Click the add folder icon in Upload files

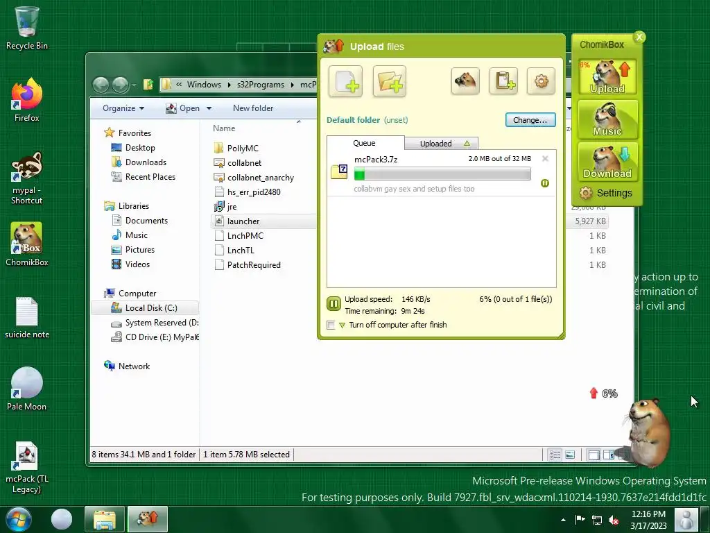coord(390,81)
